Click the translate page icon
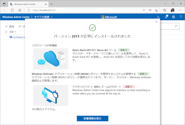 150,10
